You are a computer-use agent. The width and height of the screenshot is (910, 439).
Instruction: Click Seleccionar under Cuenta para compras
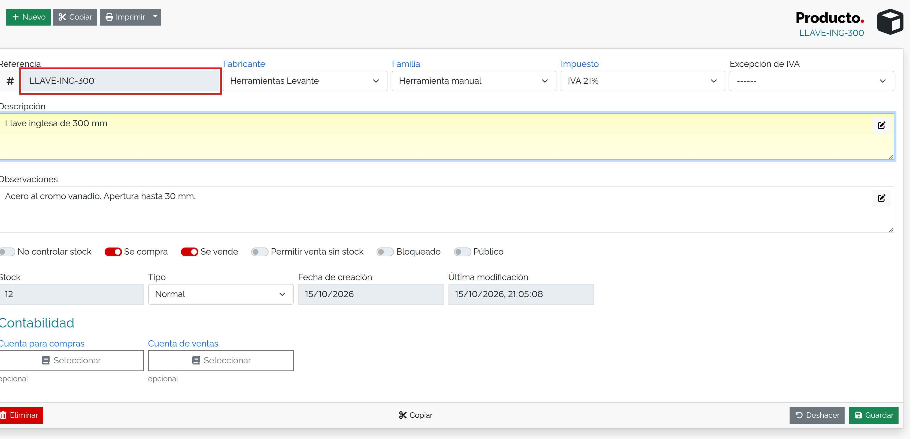71,360
